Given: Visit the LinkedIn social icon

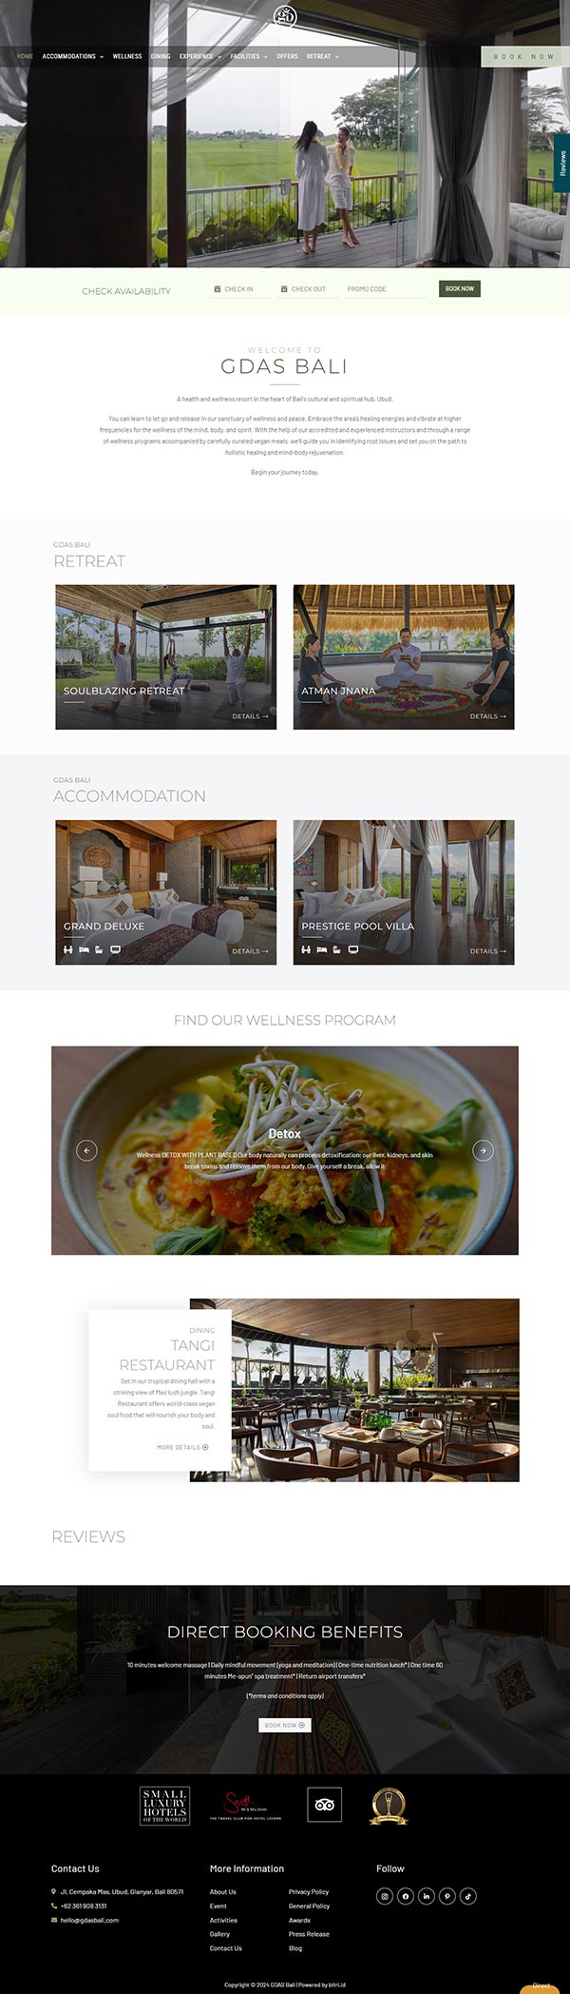Looking at the screenshot, I should tap(427, 1896).
